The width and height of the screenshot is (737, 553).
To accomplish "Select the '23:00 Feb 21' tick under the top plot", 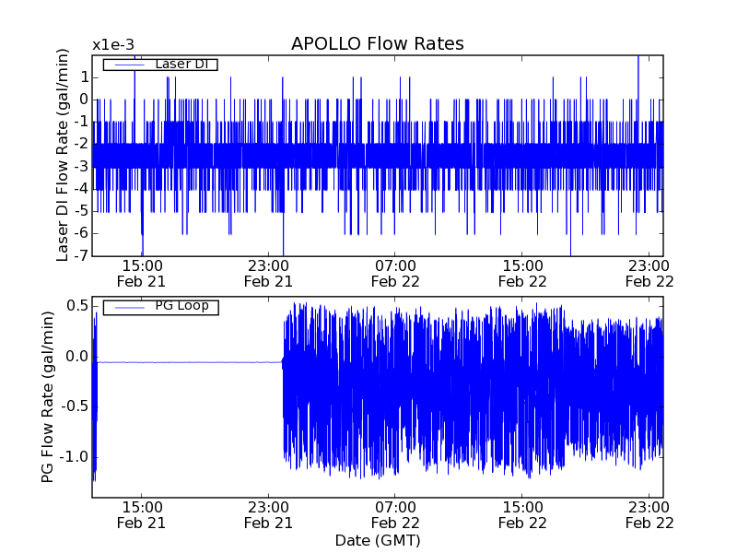I will coord(268,273).
